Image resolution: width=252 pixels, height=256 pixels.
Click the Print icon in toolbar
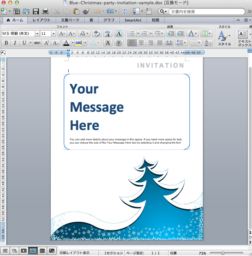[x=45, y=12]
